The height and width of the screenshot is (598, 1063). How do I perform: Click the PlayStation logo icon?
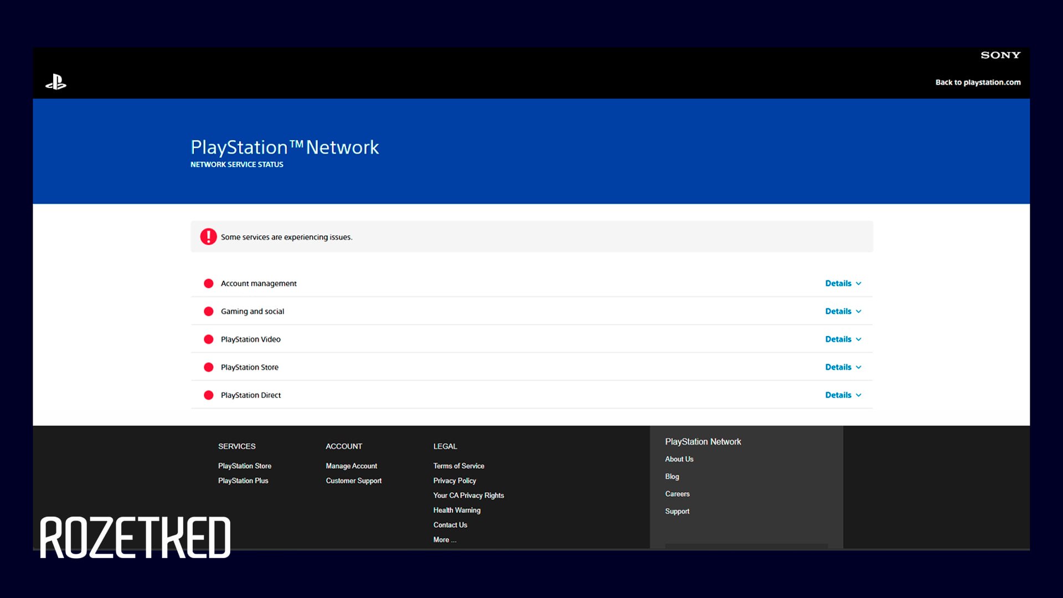56,82
